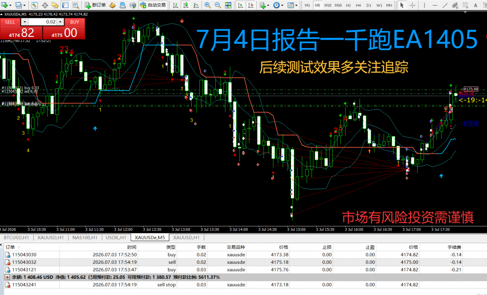The image size is (487, 295).
Task: Increase lot volume with up arrow
Action: 60,22
